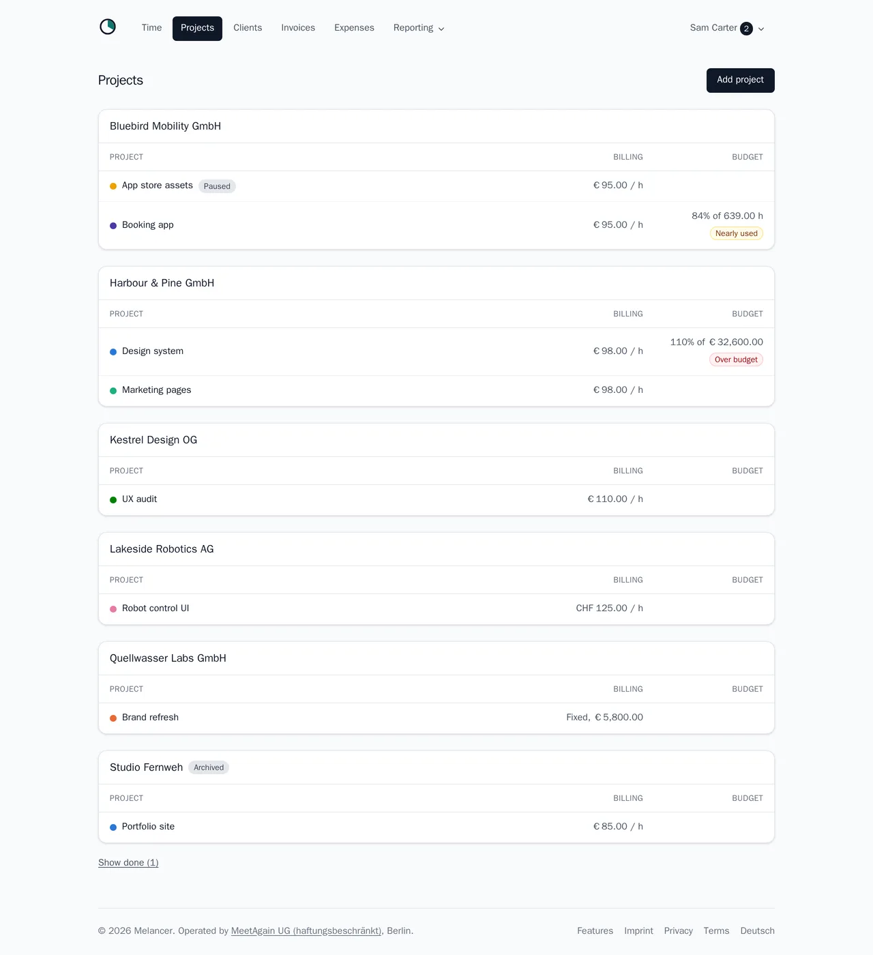This screenshot has width=873, height=955.
Task: Open the Kestrel Design OG client
Action: pos(153,440)
